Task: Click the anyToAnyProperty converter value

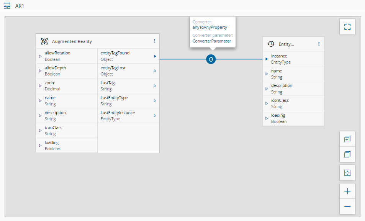Action: tap(210, 27)
